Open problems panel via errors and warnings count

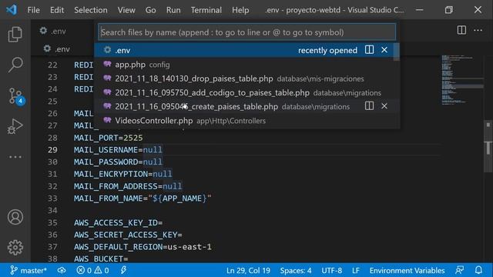92,270
